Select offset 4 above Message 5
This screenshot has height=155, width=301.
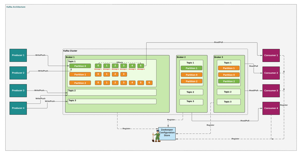click(132, 66)
